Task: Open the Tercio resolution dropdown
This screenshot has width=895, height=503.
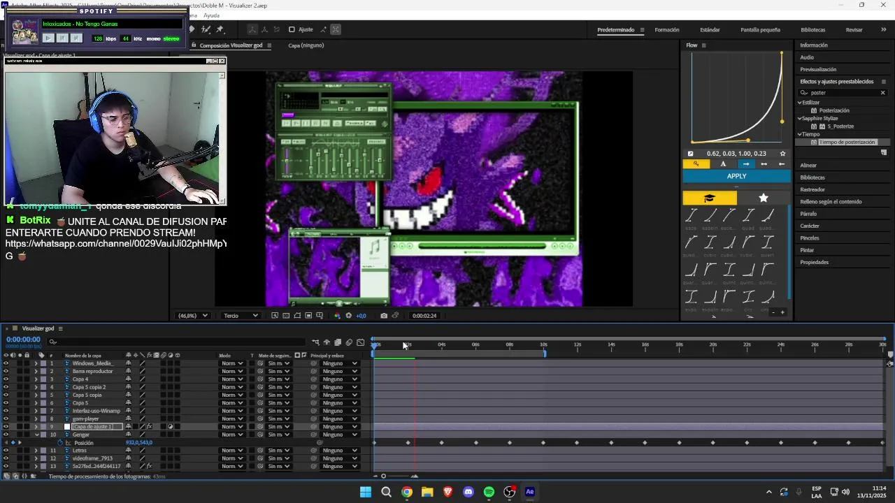Action: click(241, 316)
